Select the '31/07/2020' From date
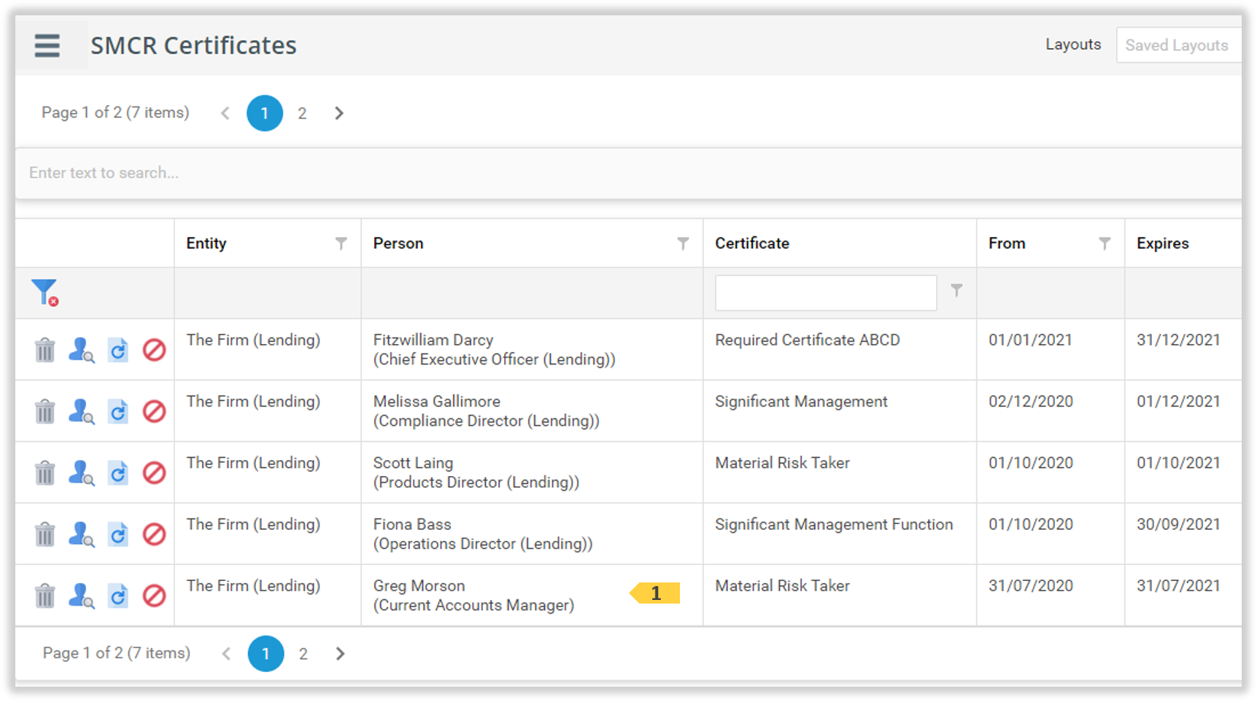The width and height of the screenshot is (1257, 702). (1031, 585)
